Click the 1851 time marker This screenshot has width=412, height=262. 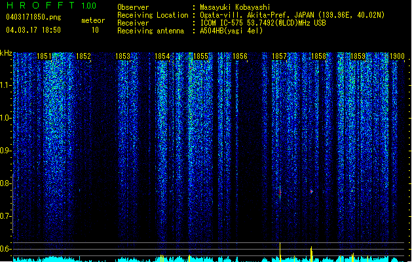coord(44,56)
